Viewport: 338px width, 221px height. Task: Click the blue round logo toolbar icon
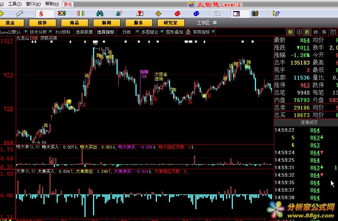(x=196, y=14)
